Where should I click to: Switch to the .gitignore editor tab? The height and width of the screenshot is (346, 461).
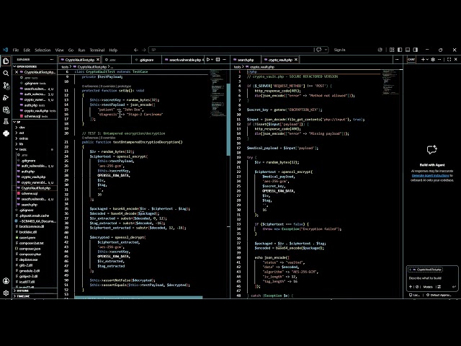coord(146,60)
